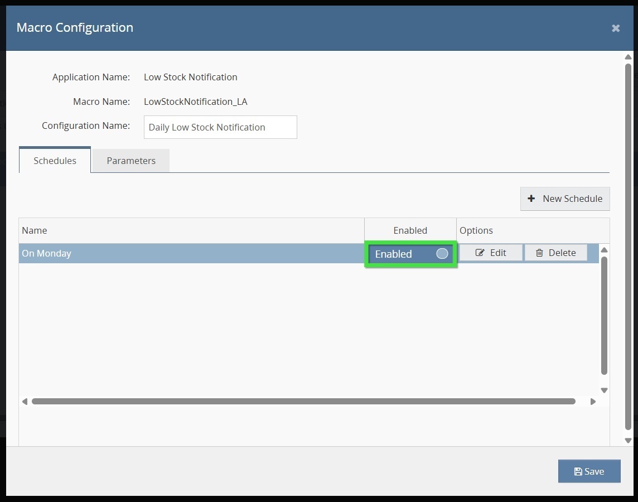This screenshot has width=638, height=502.
Task: Click the table's horizontal scrollbar thumb
Action: click(303, 402)
